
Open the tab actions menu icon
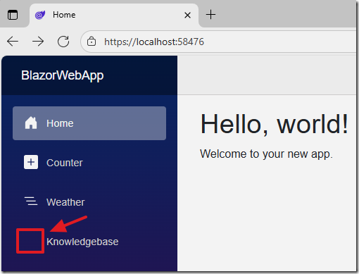(x=13, y=15)
